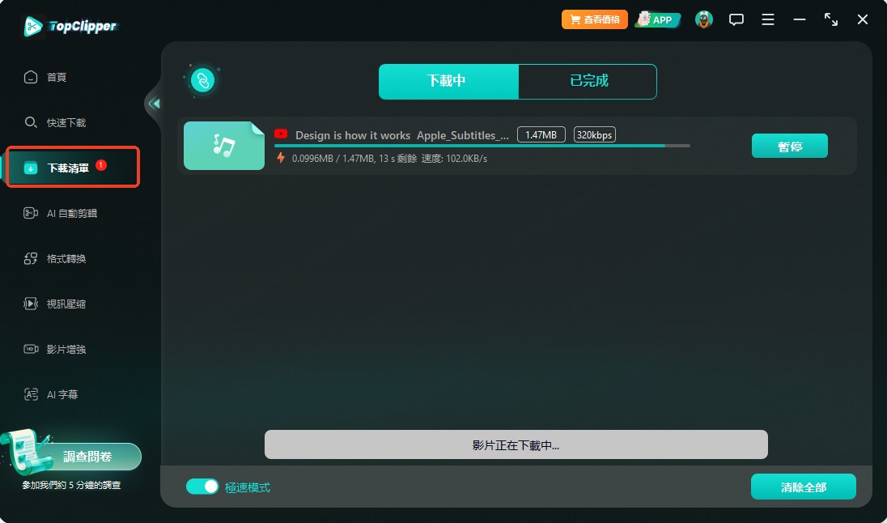The image size is (887, 523).
Task: Minimize the TopClipper window
Action: click(x=800, y=19)
